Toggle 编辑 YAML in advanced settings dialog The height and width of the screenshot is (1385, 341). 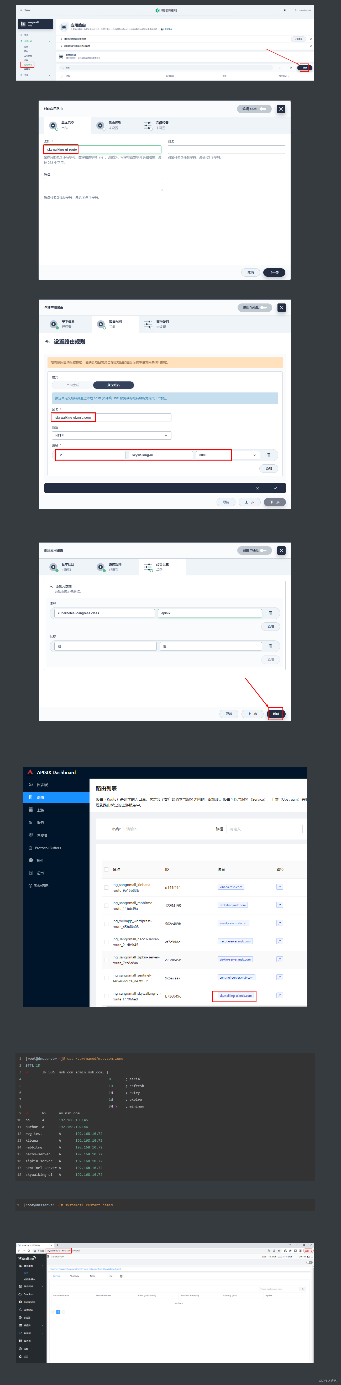click(x=254, y=550)
